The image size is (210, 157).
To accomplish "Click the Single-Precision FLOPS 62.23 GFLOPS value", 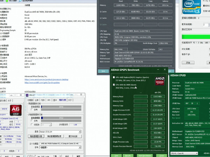I will click(x=158, y=110).
